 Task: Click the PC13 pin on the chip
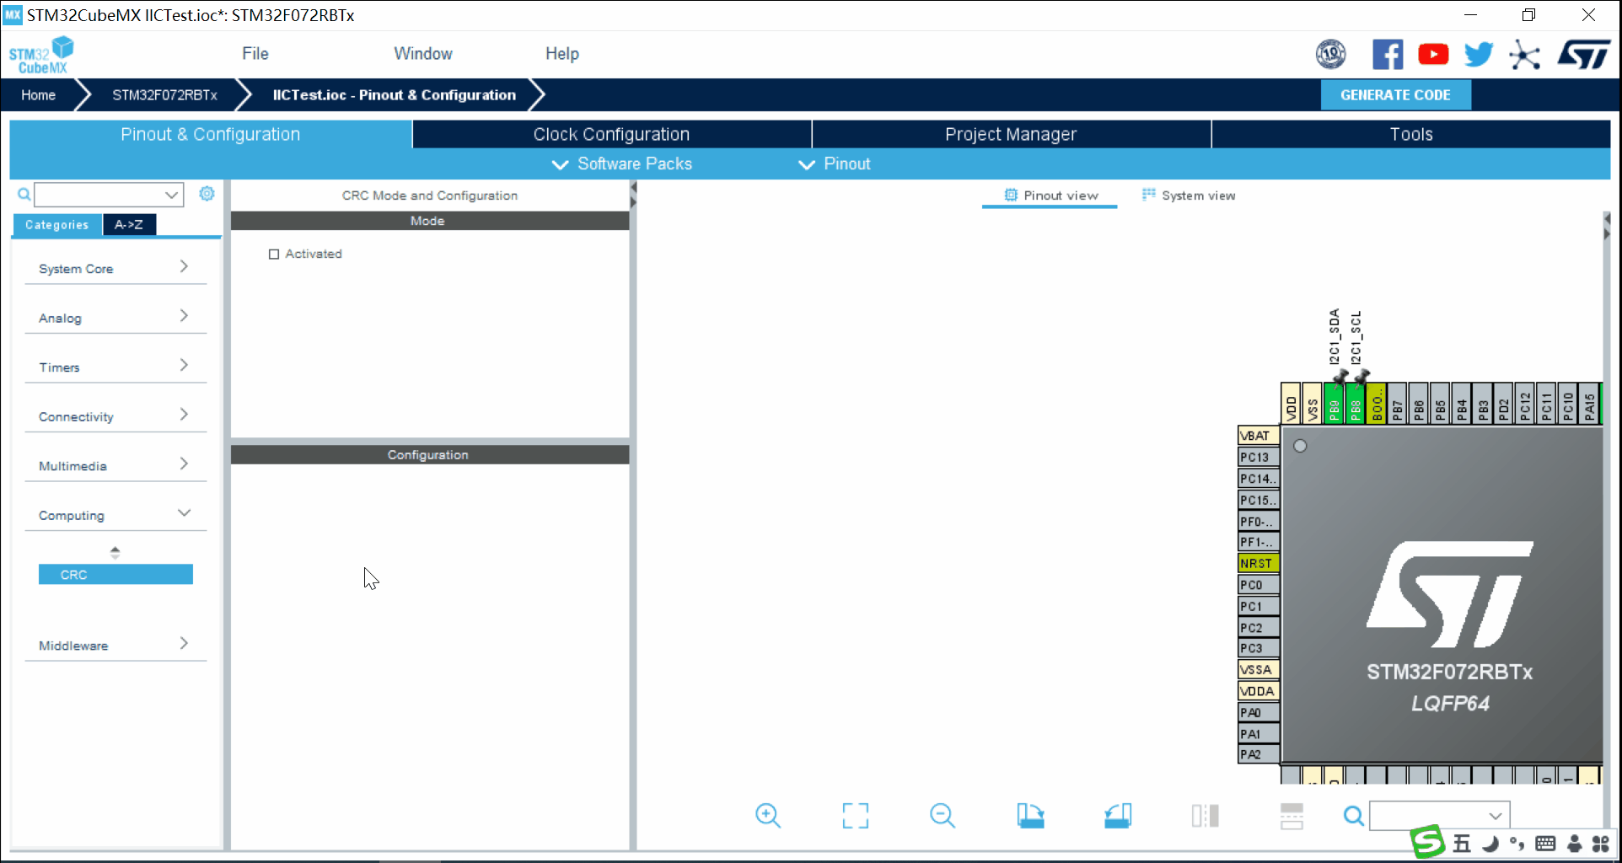point(1258,457)
